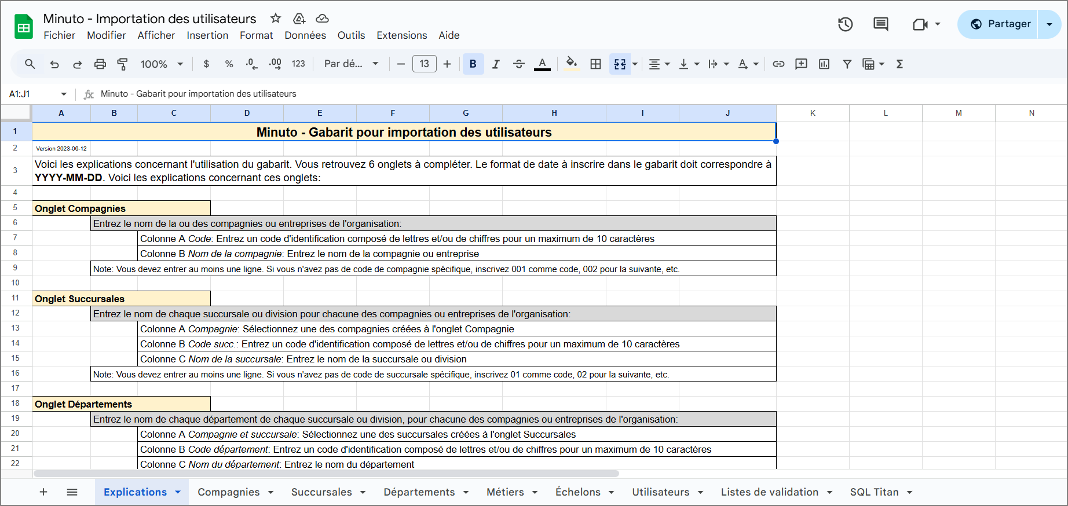Open the horizontal align dropdown
This screenshot has width=1068, height=506.
659,64
